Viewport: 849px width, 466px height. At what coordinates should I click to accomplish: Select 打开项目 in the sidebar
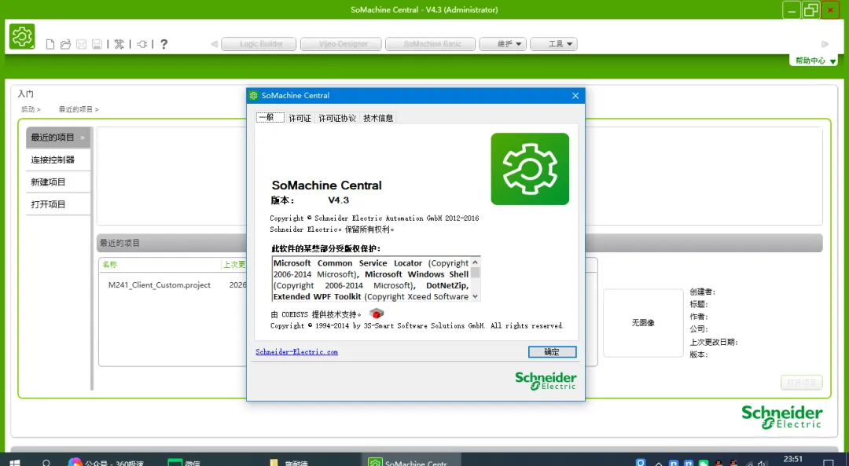[x=58, y=204]
